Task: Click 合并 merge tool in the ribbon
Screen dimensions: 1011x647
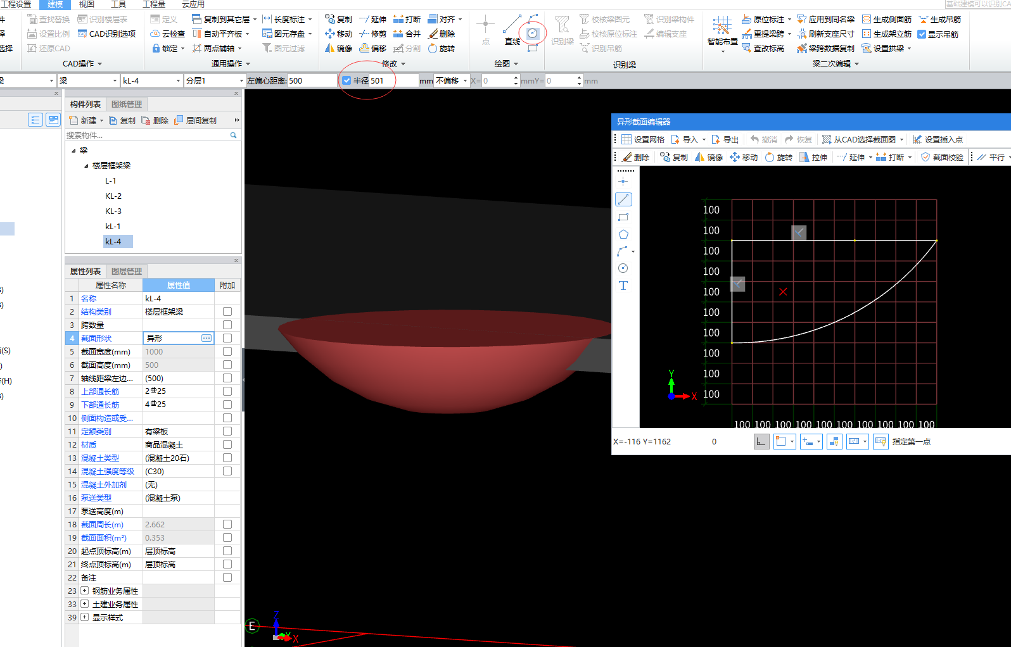Action: click(407, 34)
